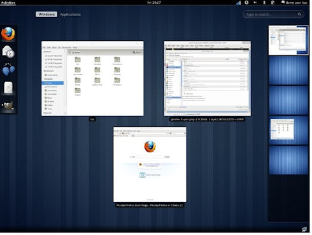Image resolution: width=312 pixels, height=235 pixels.
Task: Switch to the Applications view tab
Action: coord(70,15)
